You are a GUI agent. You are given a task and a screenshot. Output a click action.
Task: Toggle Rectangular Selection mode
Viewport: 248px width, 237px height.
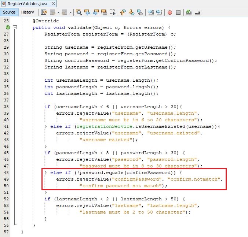coord(113,12)
